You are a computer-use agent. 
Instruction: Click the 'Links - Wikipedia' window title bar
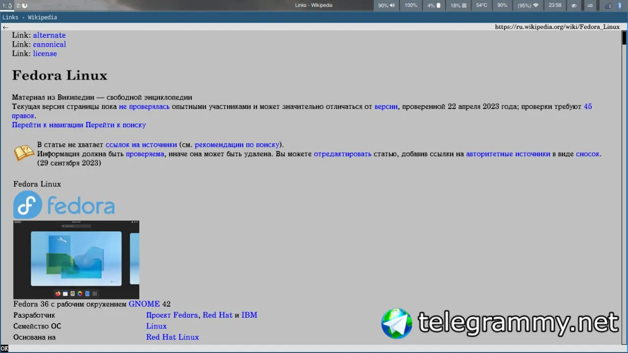coord(314,17)
